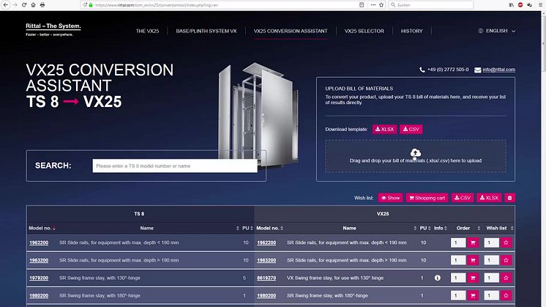Screen dimensions: 546x307
Task: Click the order quantity field for 1962200
Action: (457, 243)
